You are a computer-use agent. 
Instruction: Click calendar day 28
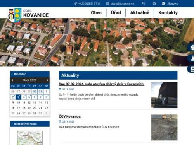(40, 113)
